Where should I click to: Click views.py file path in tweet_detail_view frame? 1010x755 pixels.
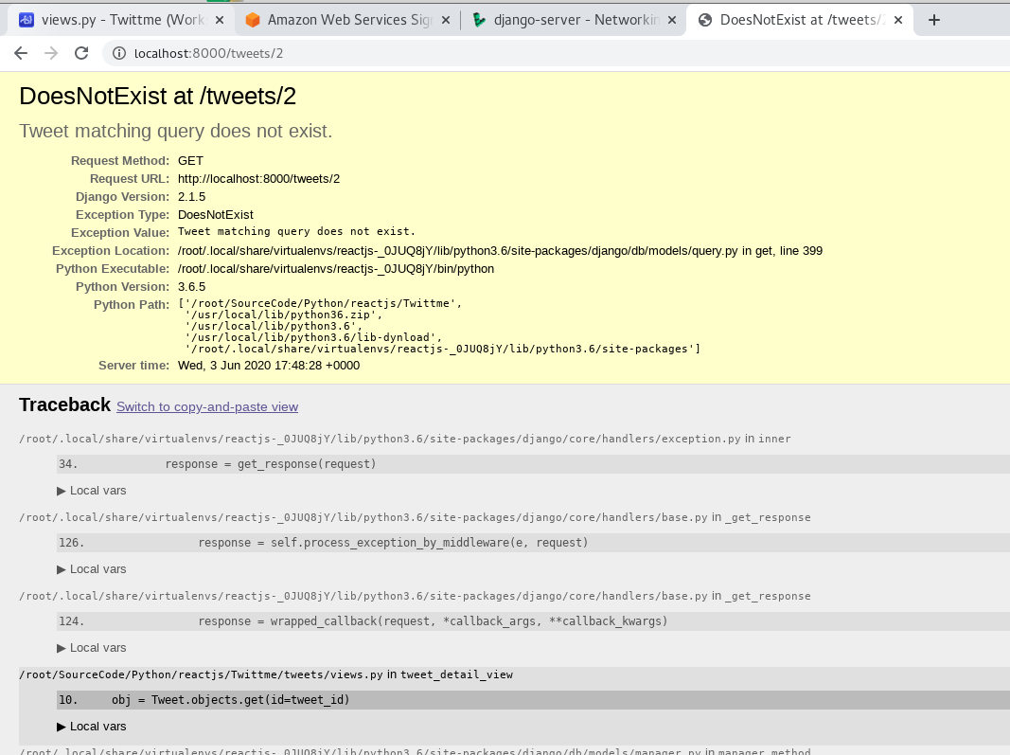click(201, 674)
